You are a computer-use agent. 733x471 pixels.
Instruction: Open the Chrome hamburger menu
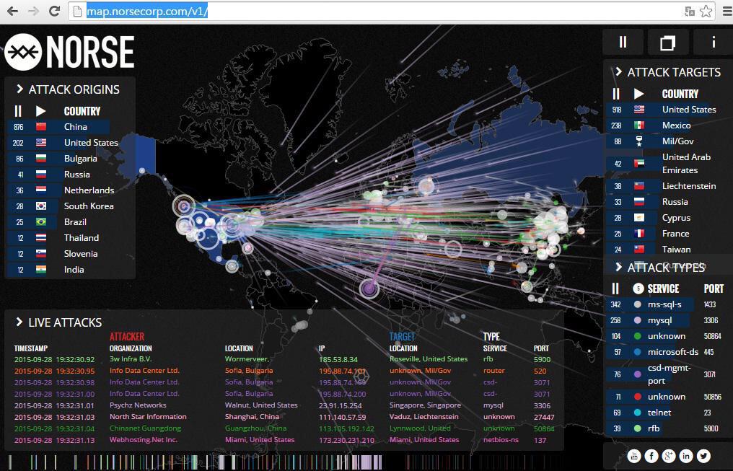[x=727, y=12]
